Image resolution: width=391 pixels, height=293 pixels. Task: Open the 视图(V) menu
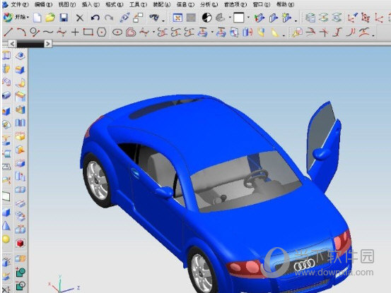point(67,4)
